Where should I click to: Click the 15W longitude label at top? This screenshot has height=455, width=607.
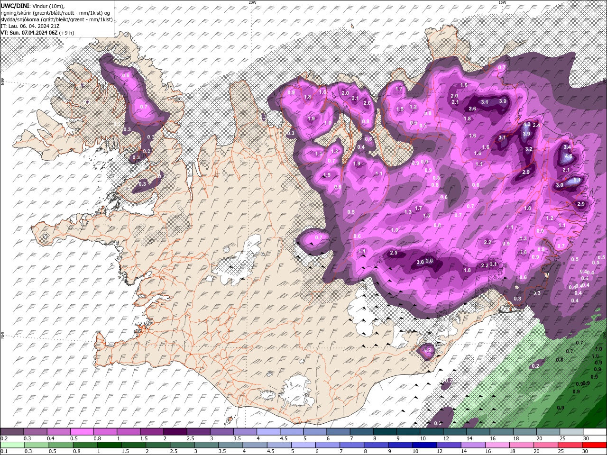[502, 2]
